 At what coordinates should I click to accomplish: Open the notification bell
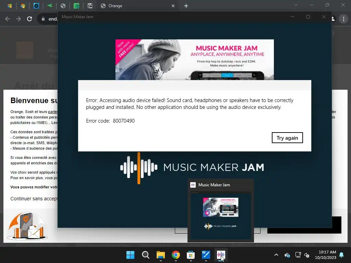tap(342, 255)
